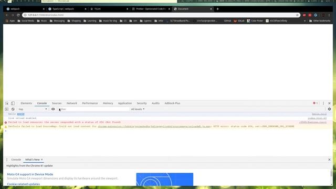This screenshot has height=189, width=336.
Task: Open the Adblock Plus panel
Action: click(172, 103)
